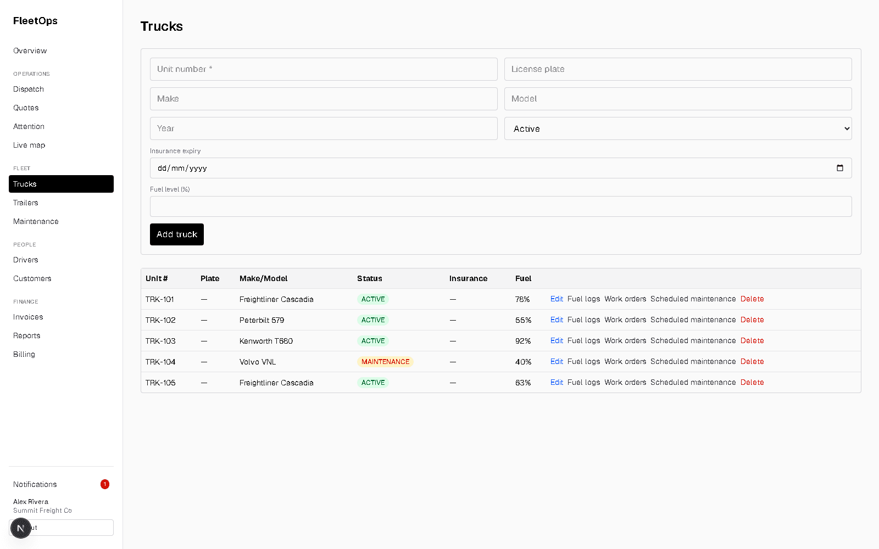Click the Year input field
This screenshot has height=549, width=879.
pyautogui.click(x=324, y=128)
